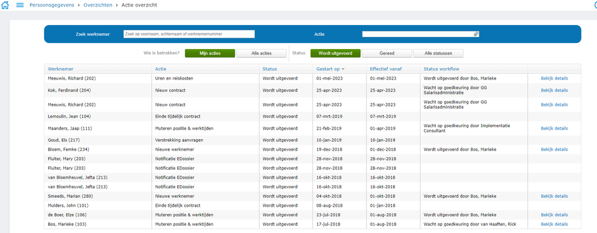View details of Bos, Marieke row

click(554, 224)
